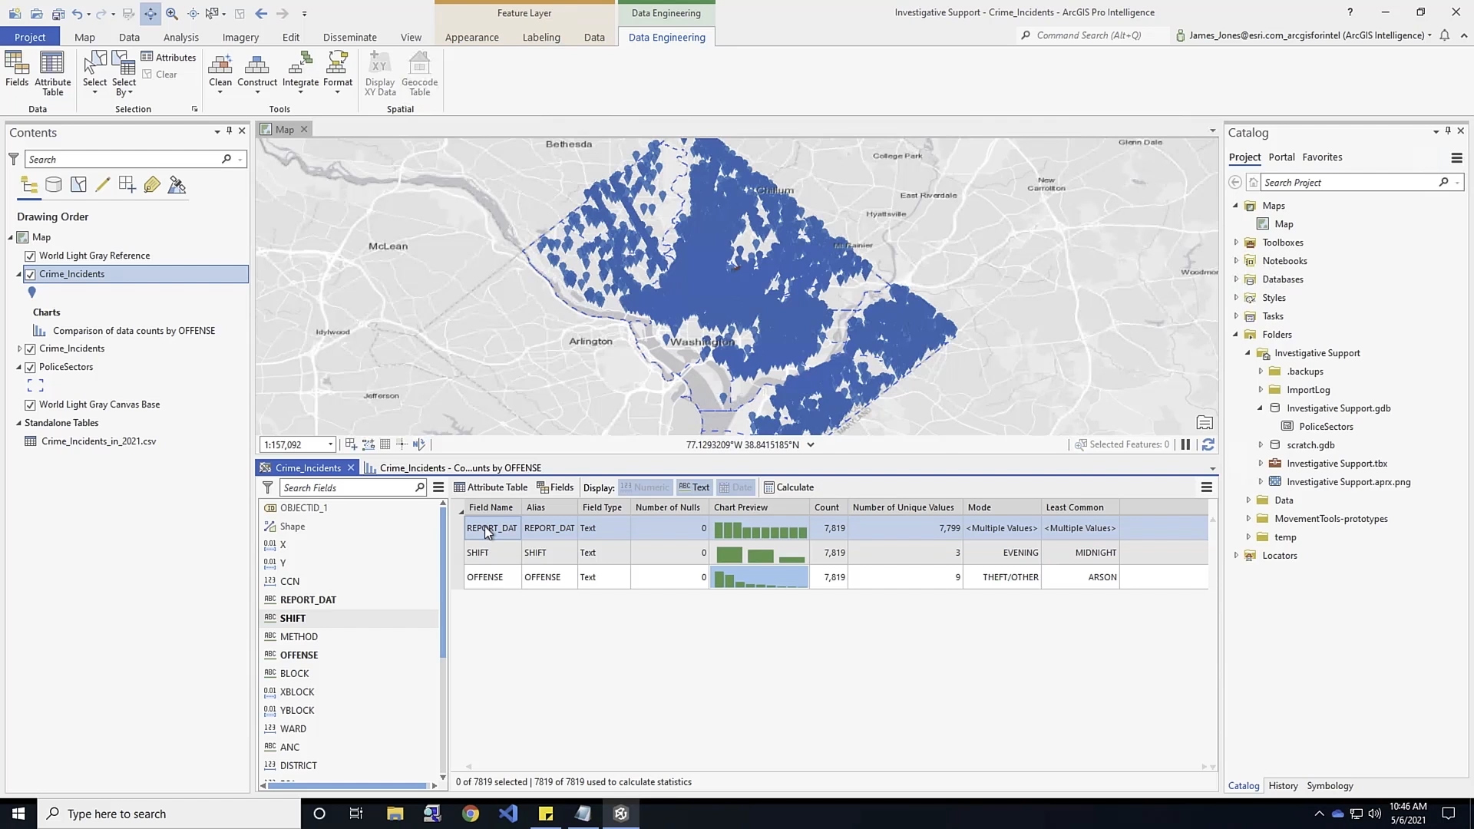Click the Attributes button in Selection group
This screenshot has width=1474, height=829.
click(x=169, y=58)
